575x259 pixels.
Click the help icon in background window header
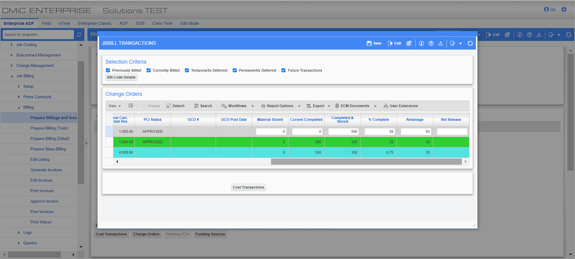point(530,34)
